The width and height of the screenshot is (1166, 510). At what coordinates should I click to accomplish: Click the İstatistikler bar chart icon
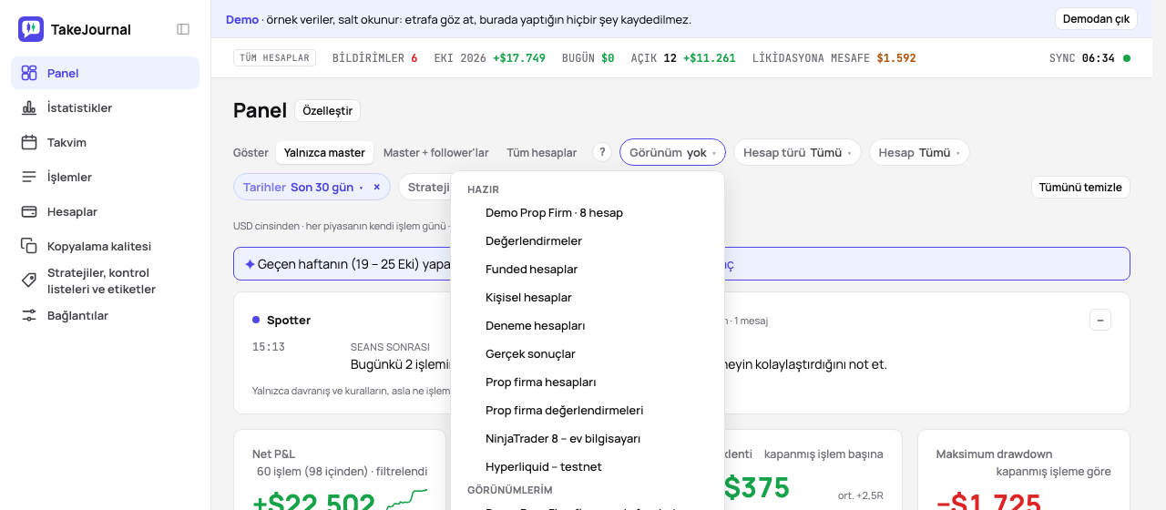click(29, 107)
